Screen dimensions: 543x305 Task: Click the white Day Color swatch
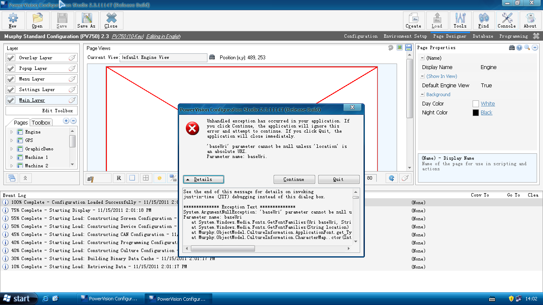(476, 104)
